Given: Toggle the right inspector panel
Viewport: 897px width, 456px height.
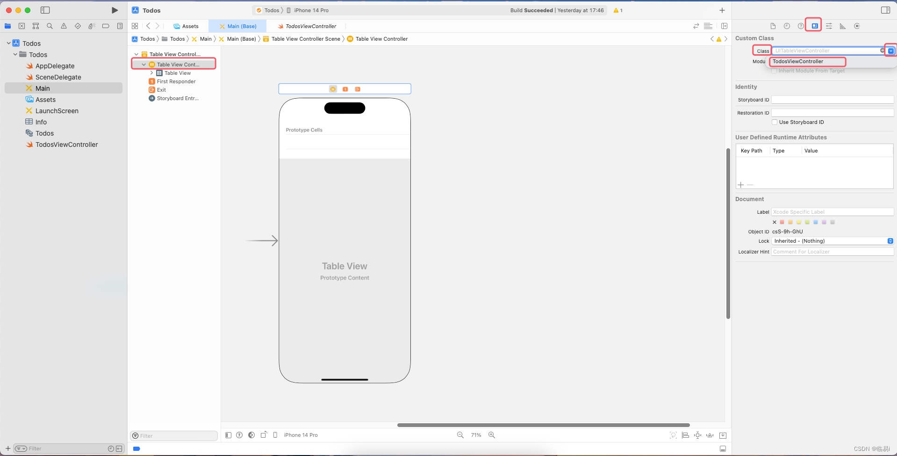Looking at the screenshot, I should click(885, 10).
